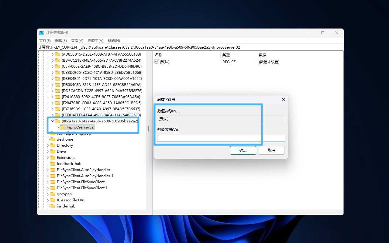
Task: Collapse the {86ca1aa0-34aa-4e8b-a509-50c905bae2a2} key
Action: (52, 121)
